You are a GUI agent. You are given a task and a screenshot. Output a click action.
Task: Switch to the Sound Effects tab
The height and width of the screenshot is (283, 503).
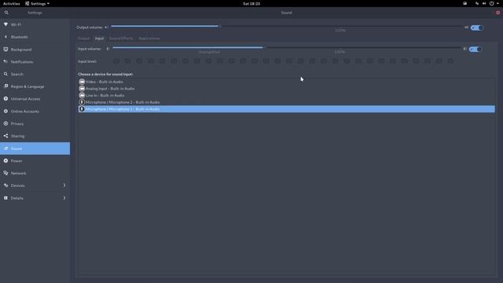(x=121, y=39)
